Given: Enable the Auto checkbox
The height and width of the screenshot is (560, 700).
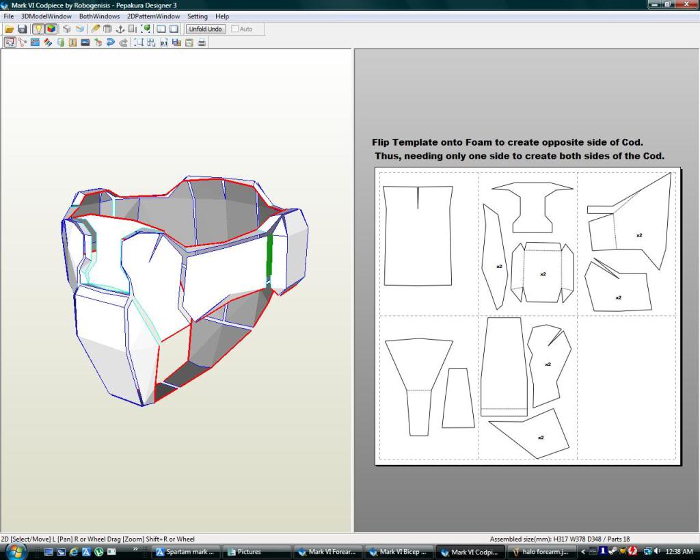Looking at the screenshot, I should point(236,29).
